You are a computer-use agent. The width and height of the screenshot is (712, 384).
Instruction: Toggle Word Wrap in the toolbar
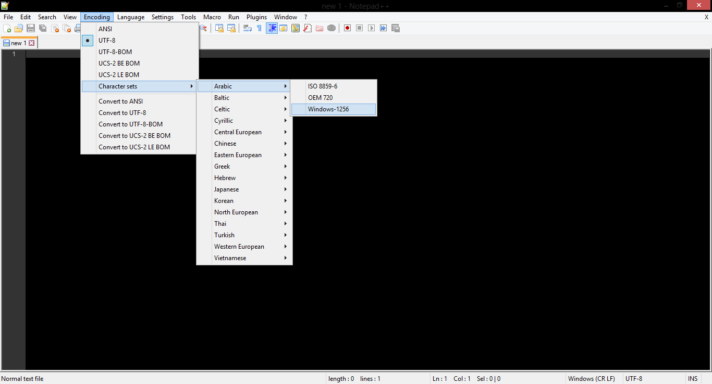[x=248, y=28]
